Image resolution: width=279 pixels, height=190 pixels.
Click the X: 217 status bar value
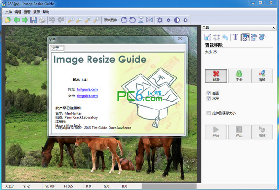click(x=9, y=186)
